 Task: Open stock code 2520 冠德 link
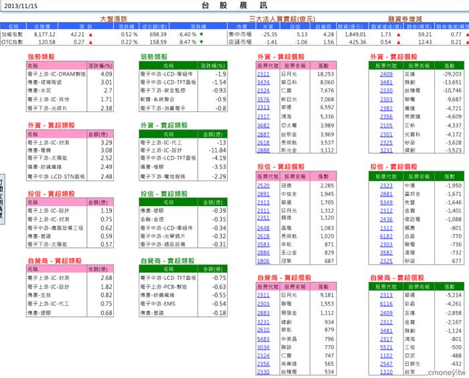(x=263, y=185)
